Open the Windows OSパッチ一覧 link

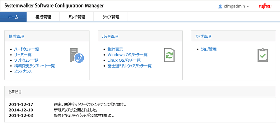click(128, 55)
